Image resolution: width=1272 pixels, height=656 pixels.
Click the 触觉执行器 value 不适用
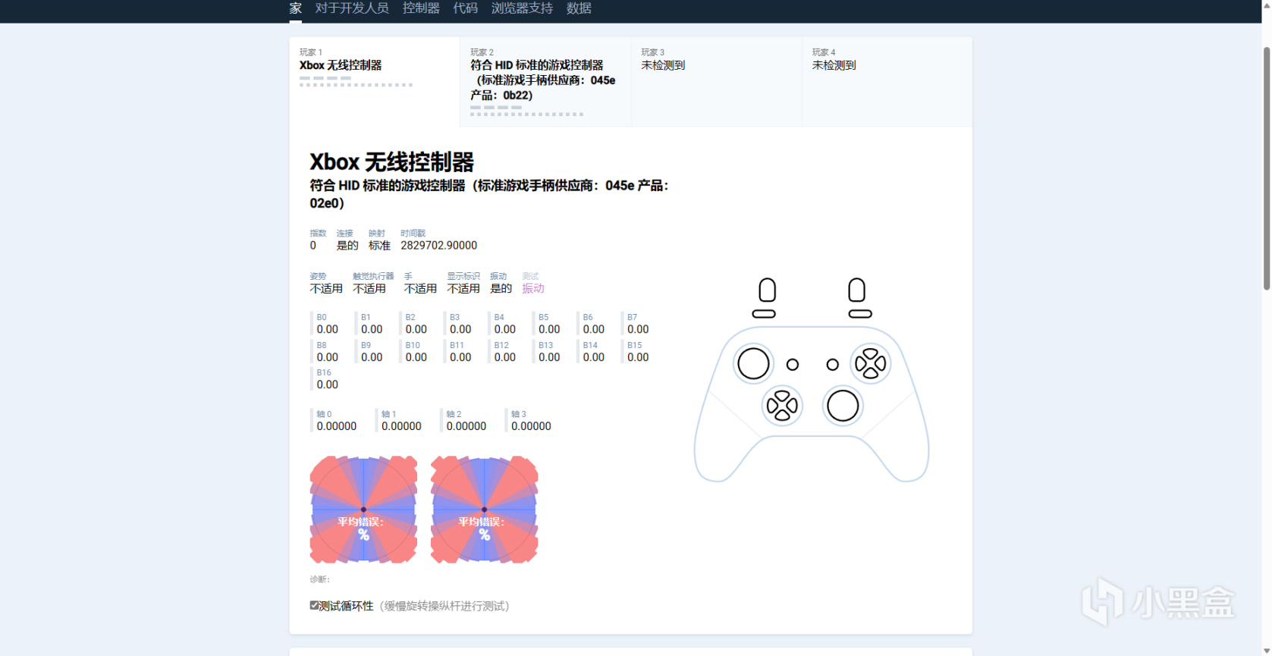coord(369,289)
